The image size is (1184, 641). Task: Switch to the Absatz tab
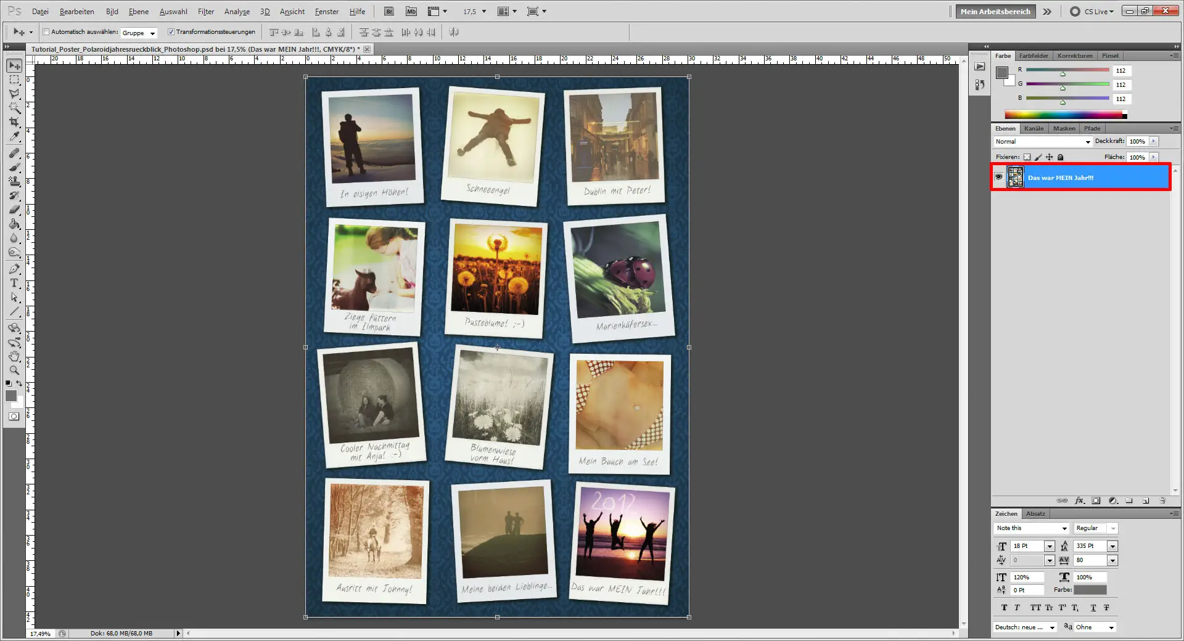point(1036,513)
